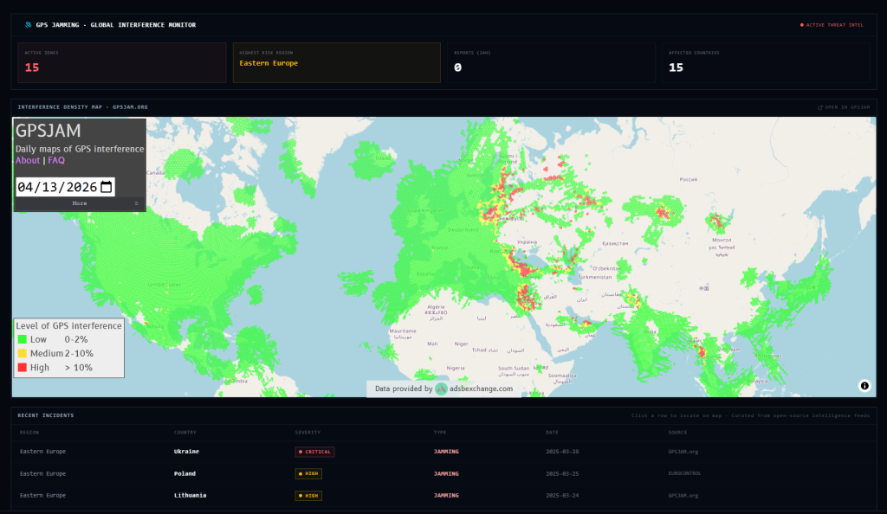Click the Highest Risk Region Eastern Europe card

[x=336, y=62]
